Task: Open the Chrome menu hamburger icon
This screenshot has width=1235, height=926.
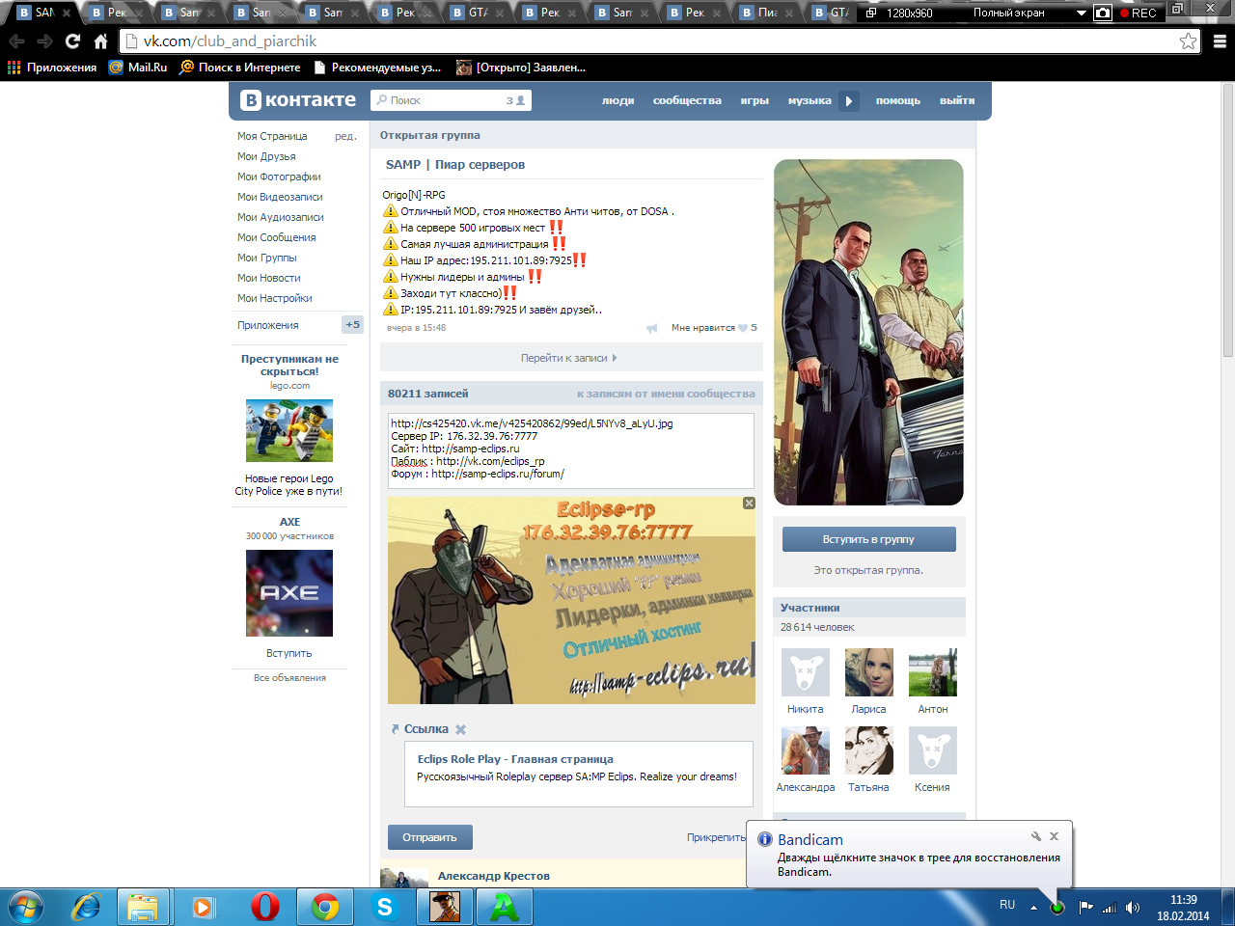Action: coord(1220,41)
